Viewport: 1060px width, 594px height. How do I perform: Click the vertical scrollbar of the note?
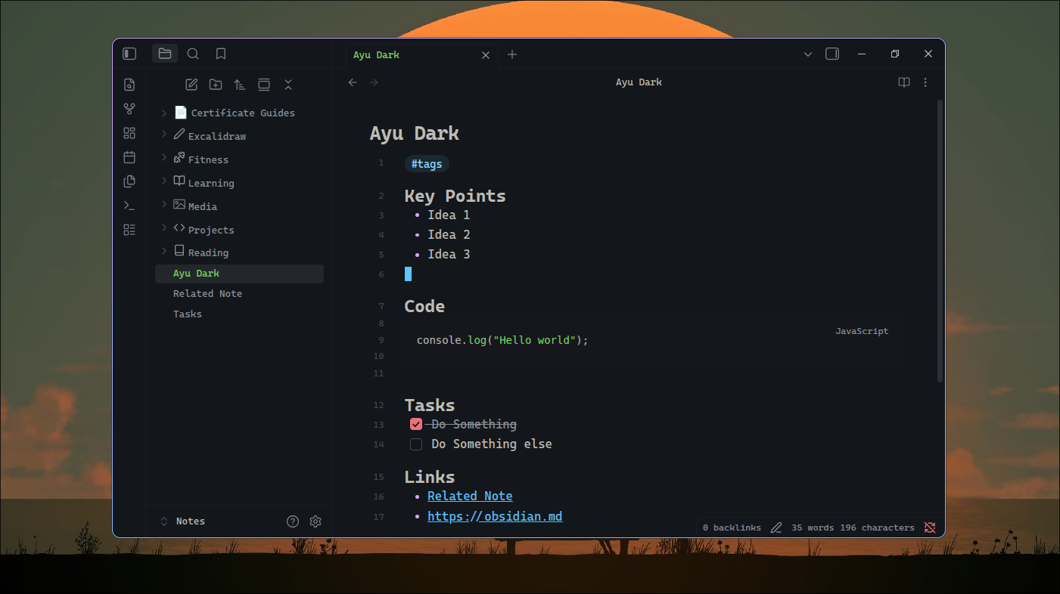click(x=940, y=240)
